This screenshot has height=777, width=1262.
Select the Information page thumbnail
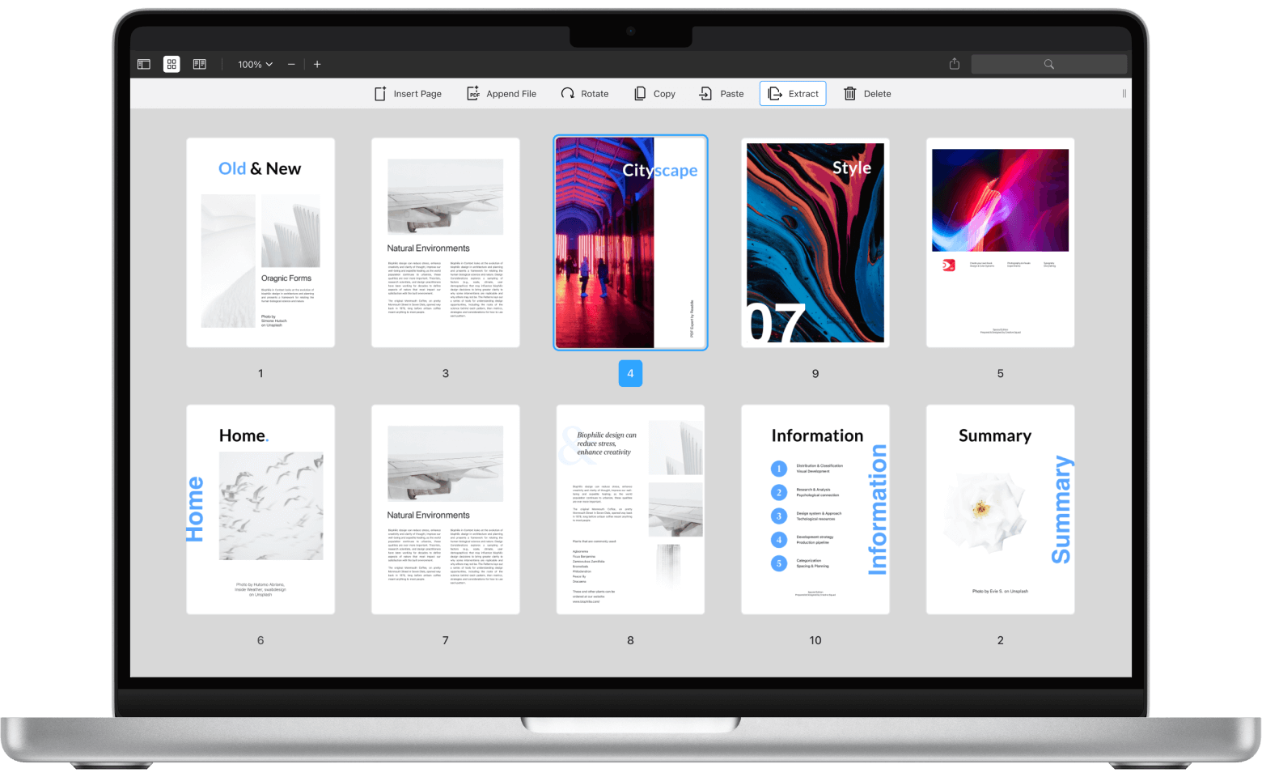tap(815, 510)
